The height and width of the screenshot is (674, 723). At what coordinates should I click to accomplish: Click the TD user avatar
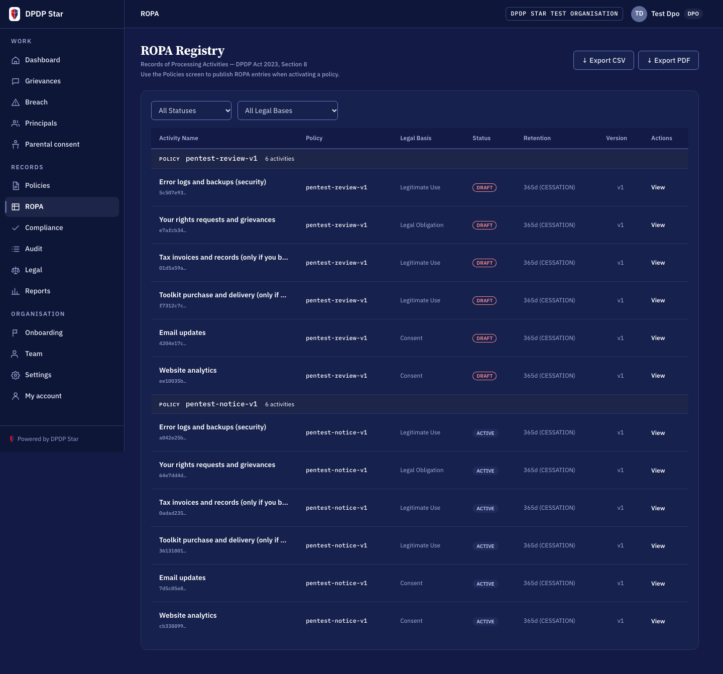(639, 14)
